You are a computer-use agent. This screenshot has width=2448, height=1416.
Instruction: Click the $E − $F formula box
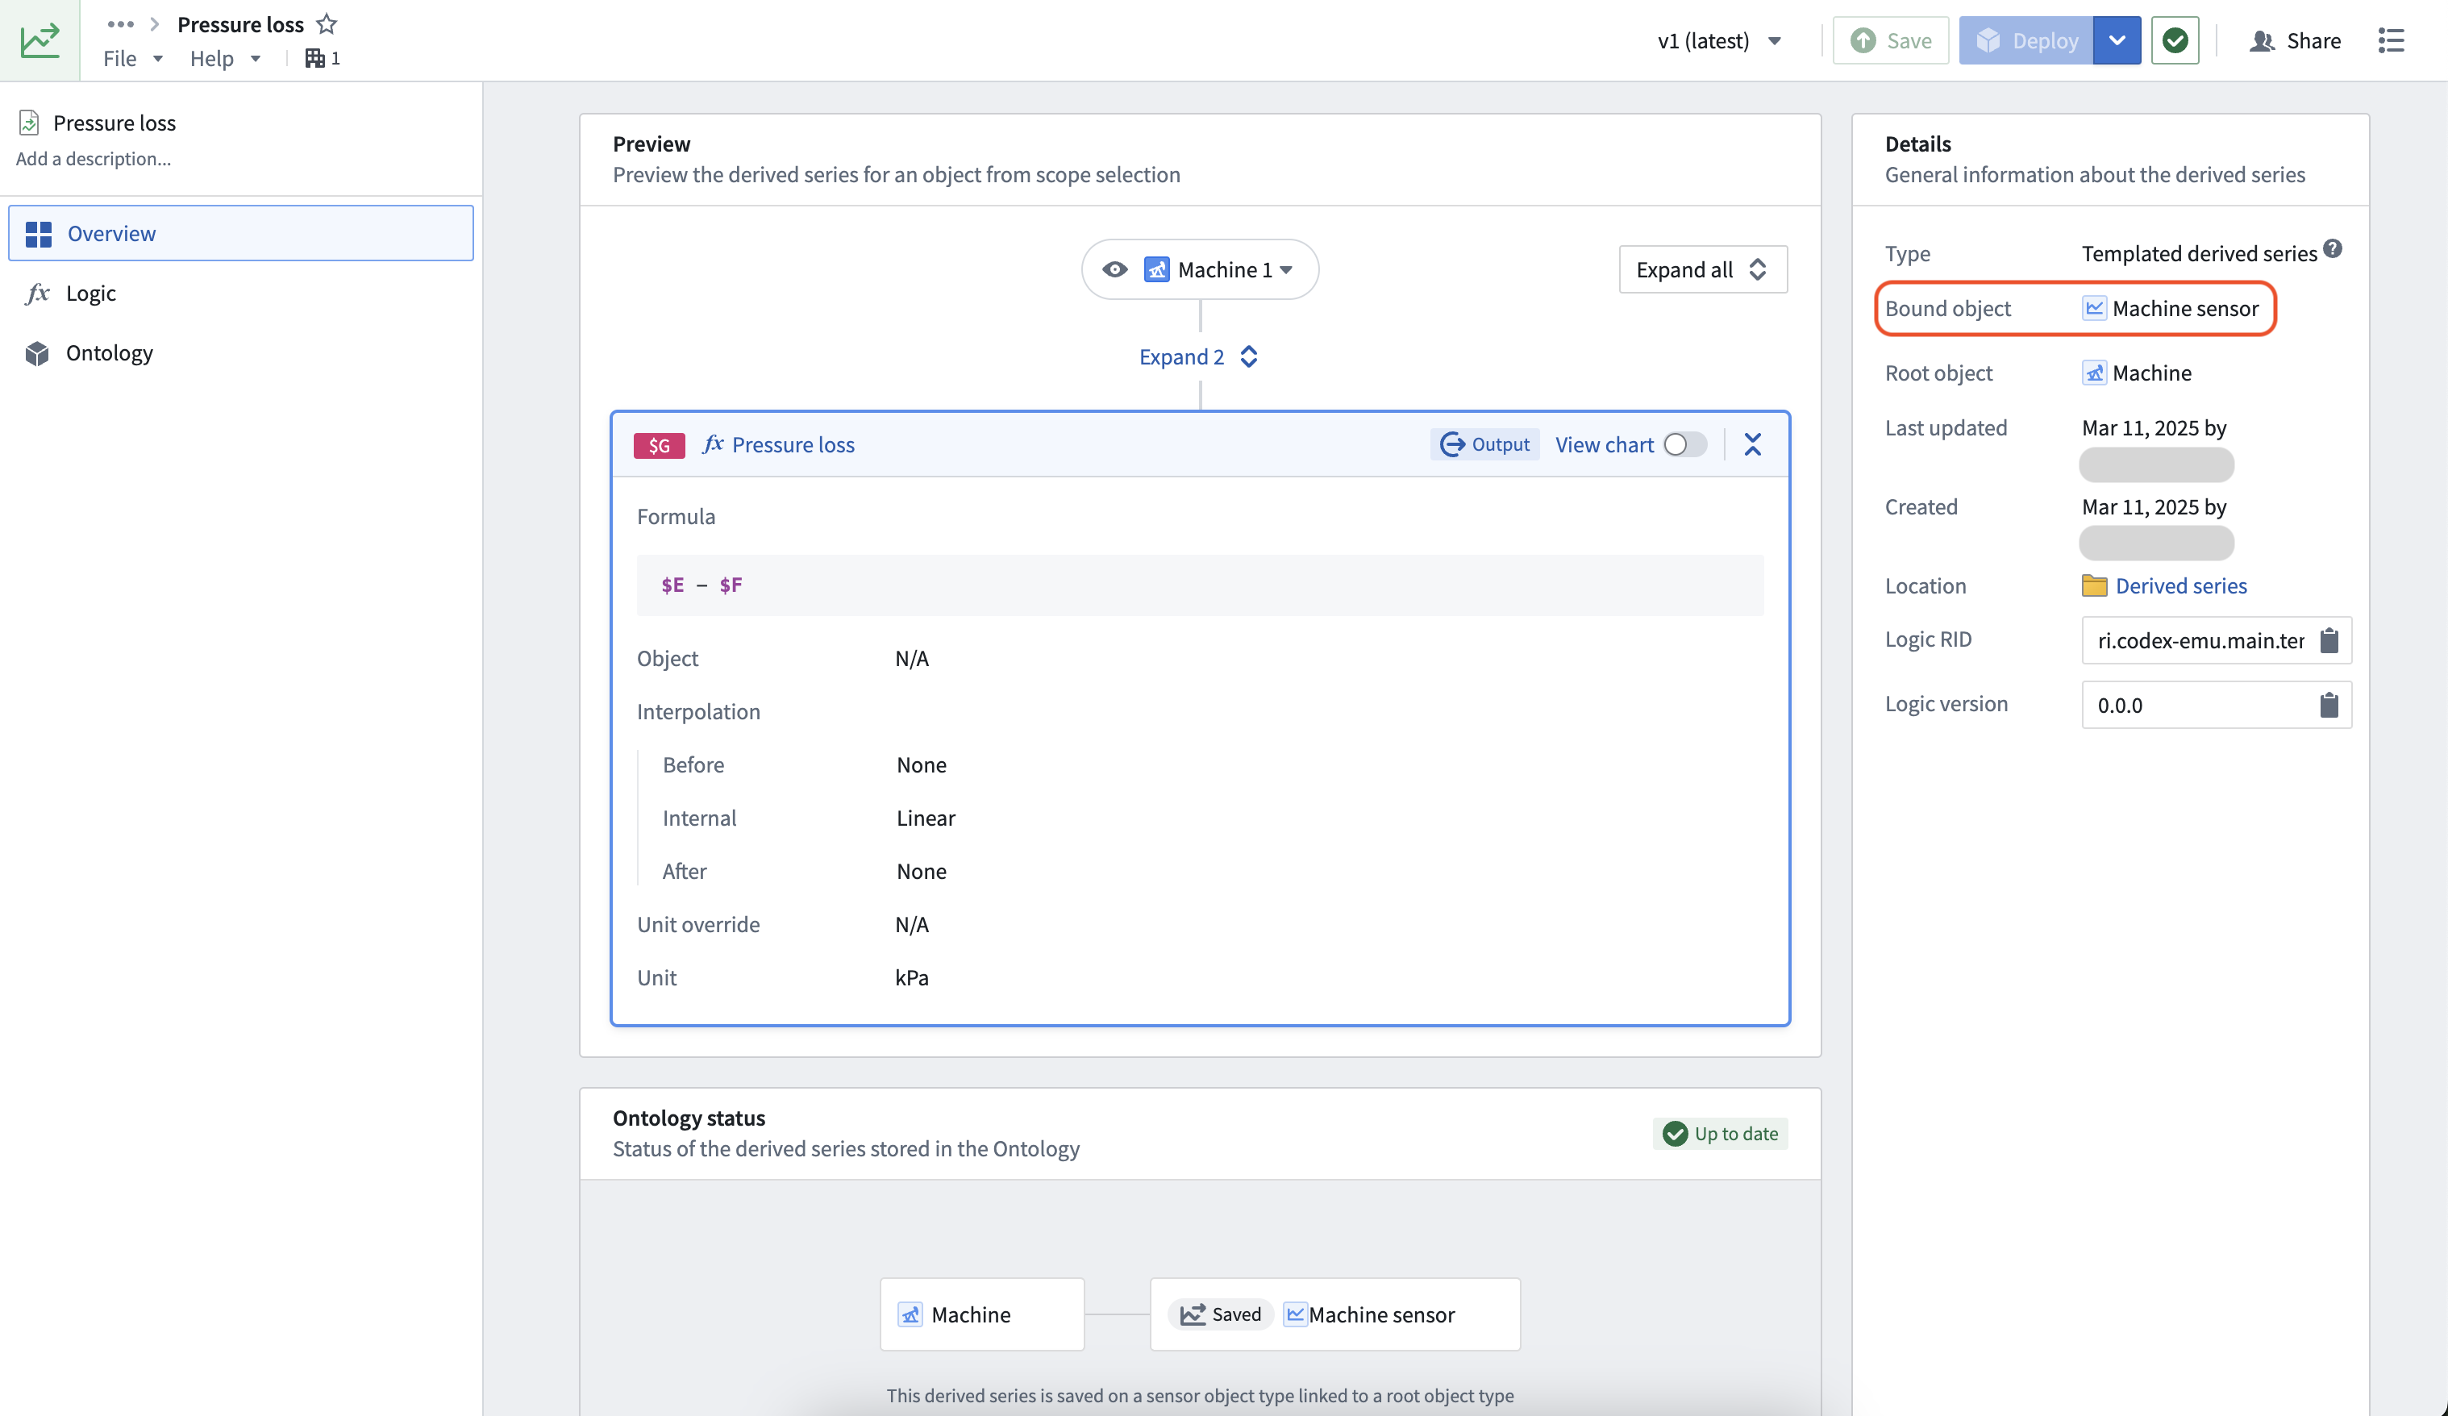pyautogui.click(x=1200, y=585)
